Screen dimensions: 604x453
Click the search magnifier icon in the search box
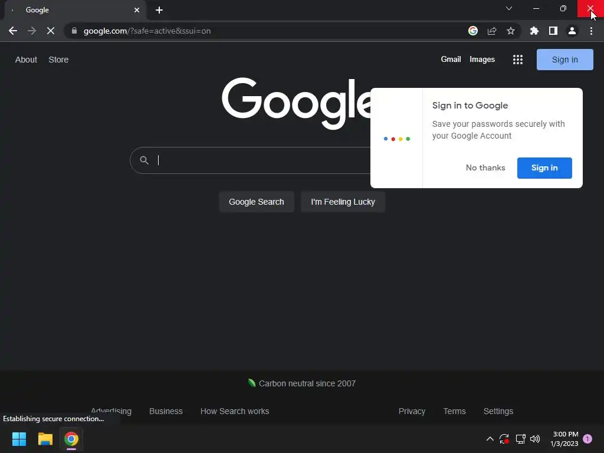point(144,160)
